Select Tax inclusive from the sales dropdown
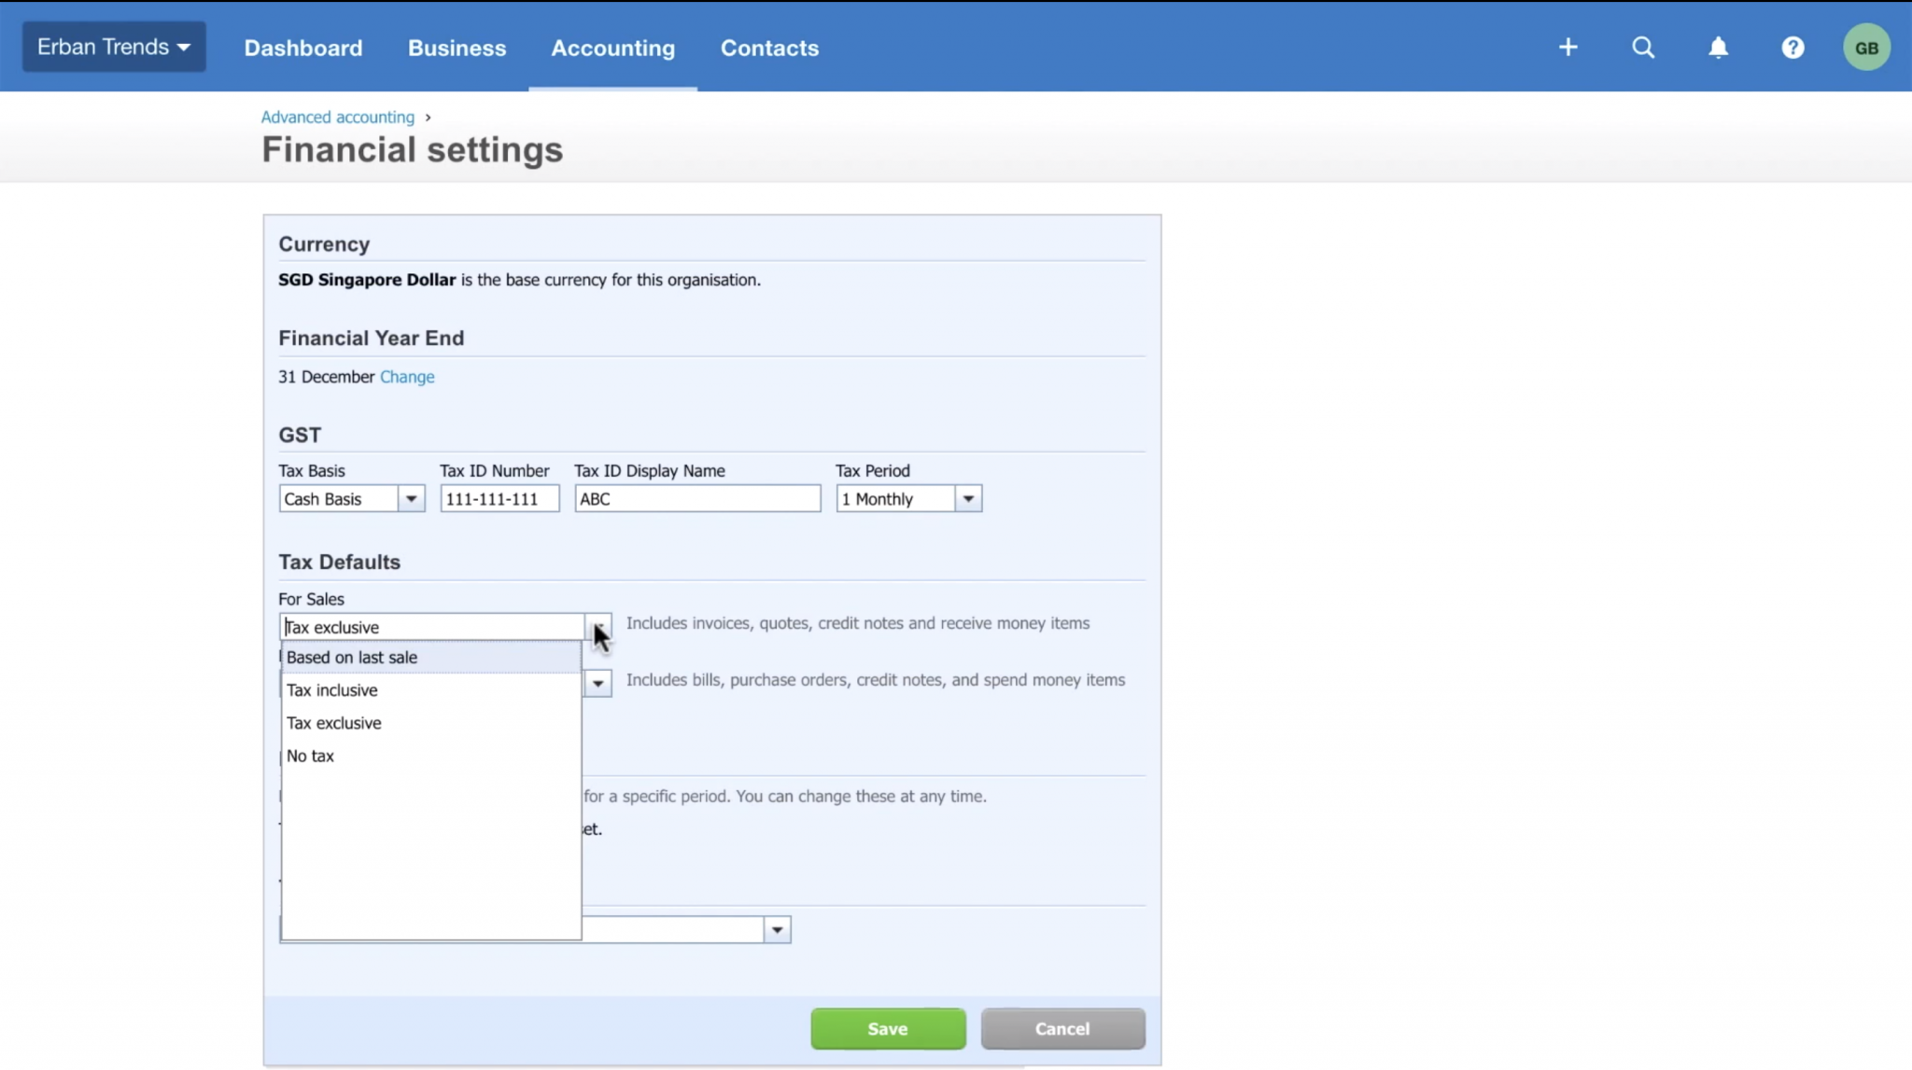Image resolution: width=1912 pixels, height=1070 pixels. (x=332, y=689)
